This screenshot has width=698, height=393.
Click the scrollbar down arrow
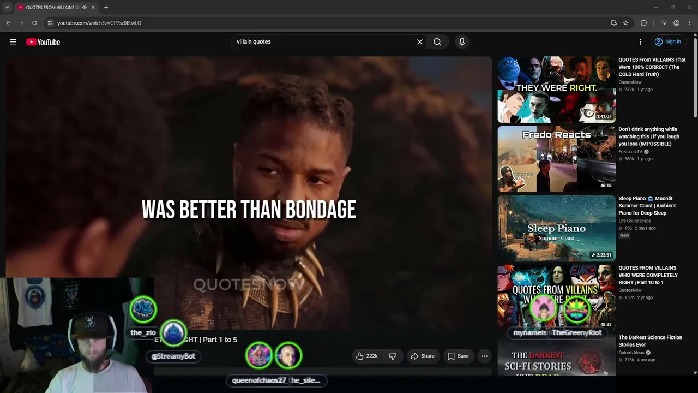click(695, 373)
